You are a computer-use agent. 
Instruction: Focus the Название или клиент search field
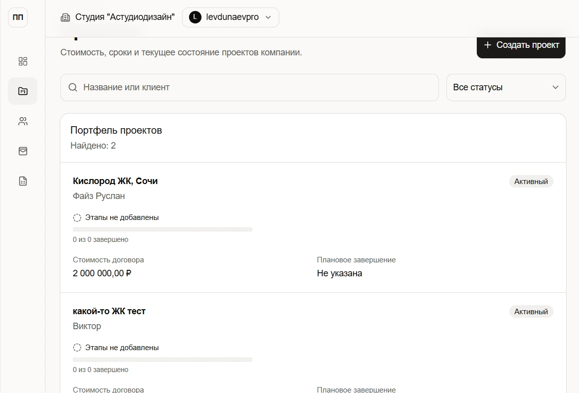point(249,88)
